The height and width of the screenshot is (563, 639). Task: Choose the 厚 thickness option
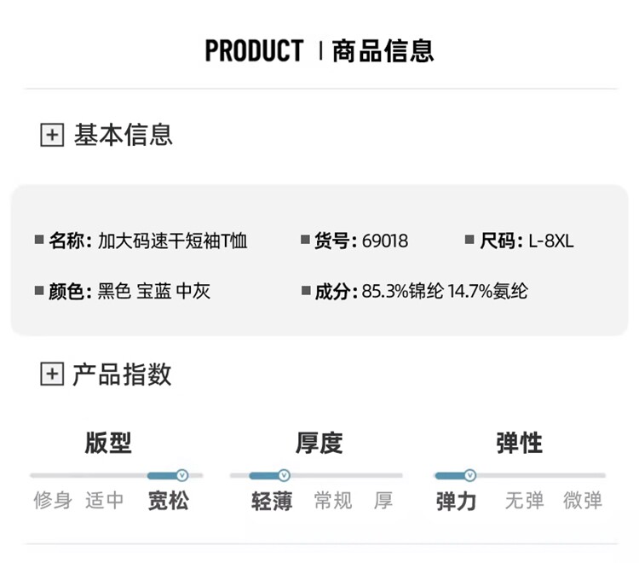383,501
